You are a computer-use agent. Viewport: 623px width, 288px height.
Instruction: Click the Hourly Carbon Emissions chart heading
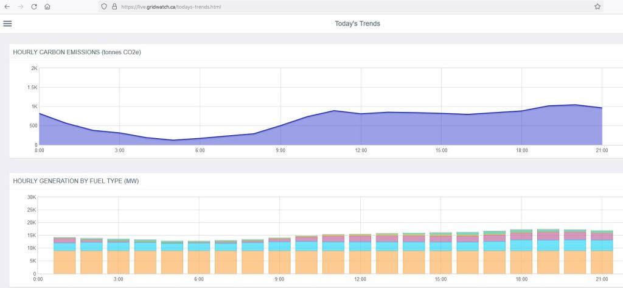coord(77,52)
